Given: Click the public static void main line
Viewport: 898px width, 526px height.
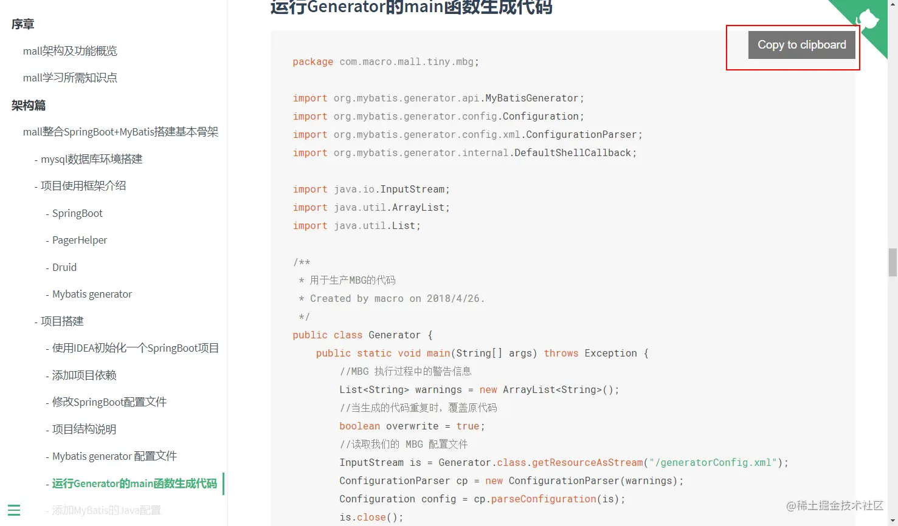Looking at the screenshot, I should click(482, 354).
